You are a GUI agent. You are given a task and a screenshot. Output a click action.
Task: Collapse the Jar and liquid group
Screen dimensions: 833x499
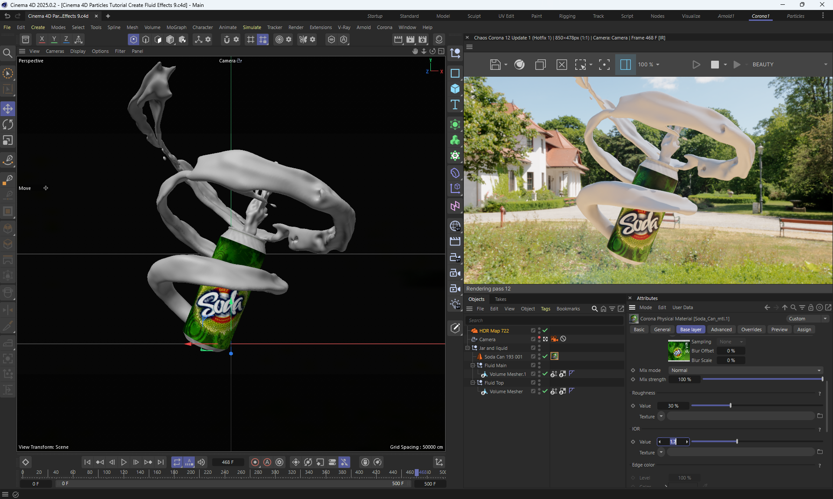click(468, 348)
